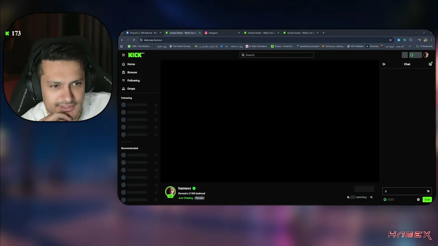Click the Kick search field
This screenshot has width=438, height=246.
pos(276,55)
